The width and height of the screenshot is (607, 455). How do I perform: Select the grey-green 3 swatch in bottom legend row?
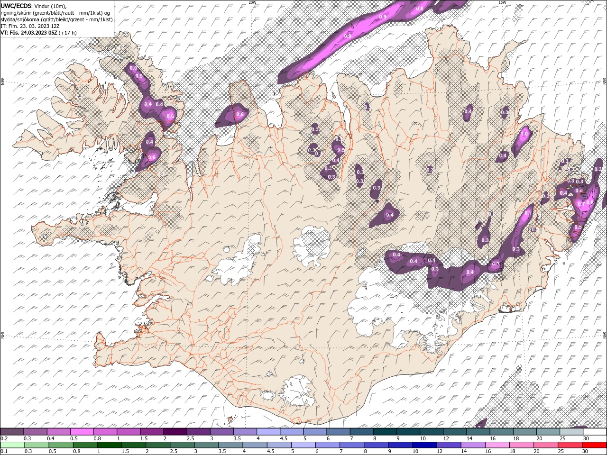(206, 445)
